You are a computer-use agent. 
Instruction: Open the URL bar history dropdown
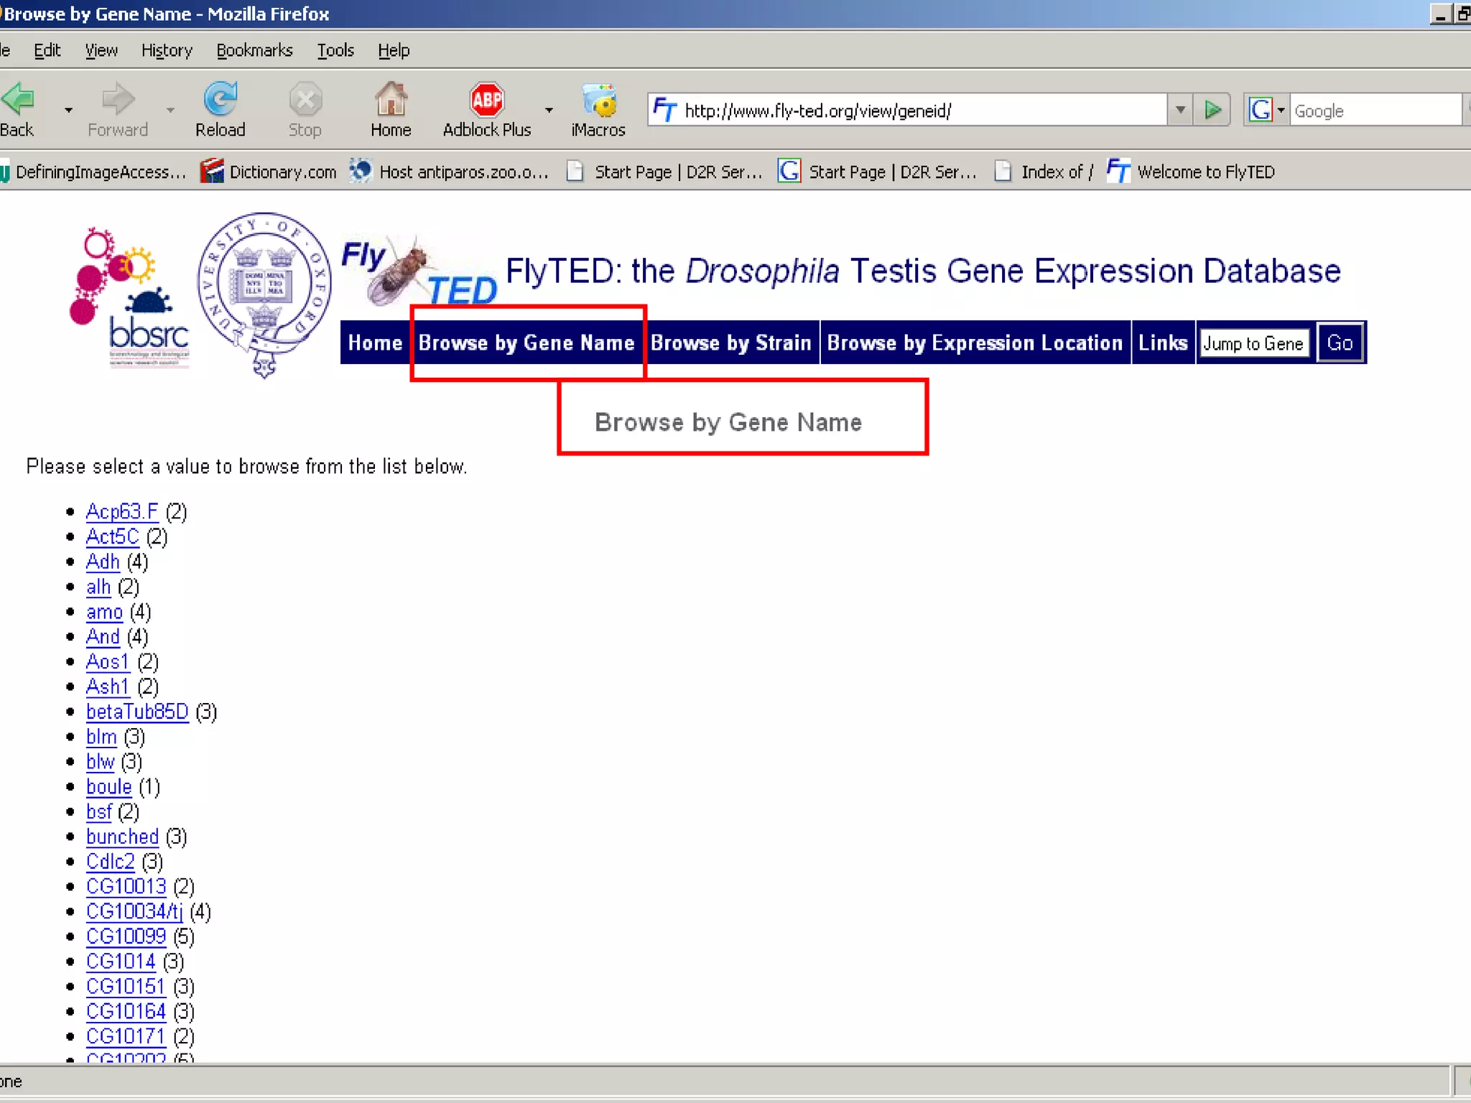(1180, 110)
